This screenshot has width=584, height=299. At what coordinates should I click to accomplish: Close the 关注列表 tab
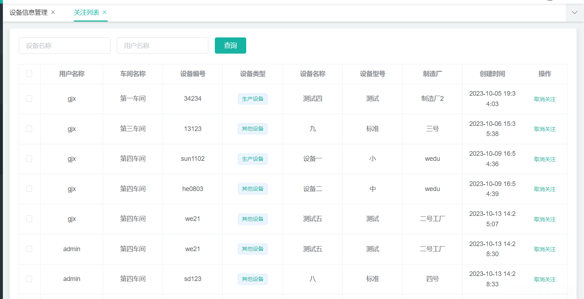pyautogui.click(x=105, y=12)
